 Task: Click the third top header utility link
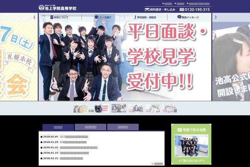coord(198,4)
